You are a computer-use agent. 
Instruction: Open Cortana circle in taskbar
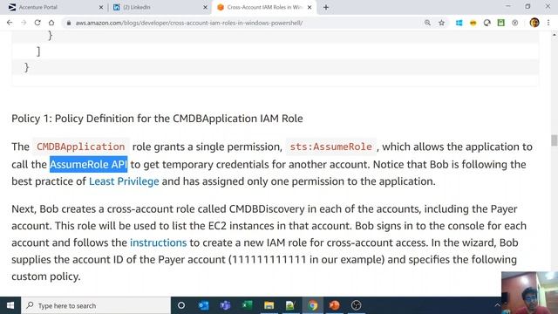pos(181,305)
